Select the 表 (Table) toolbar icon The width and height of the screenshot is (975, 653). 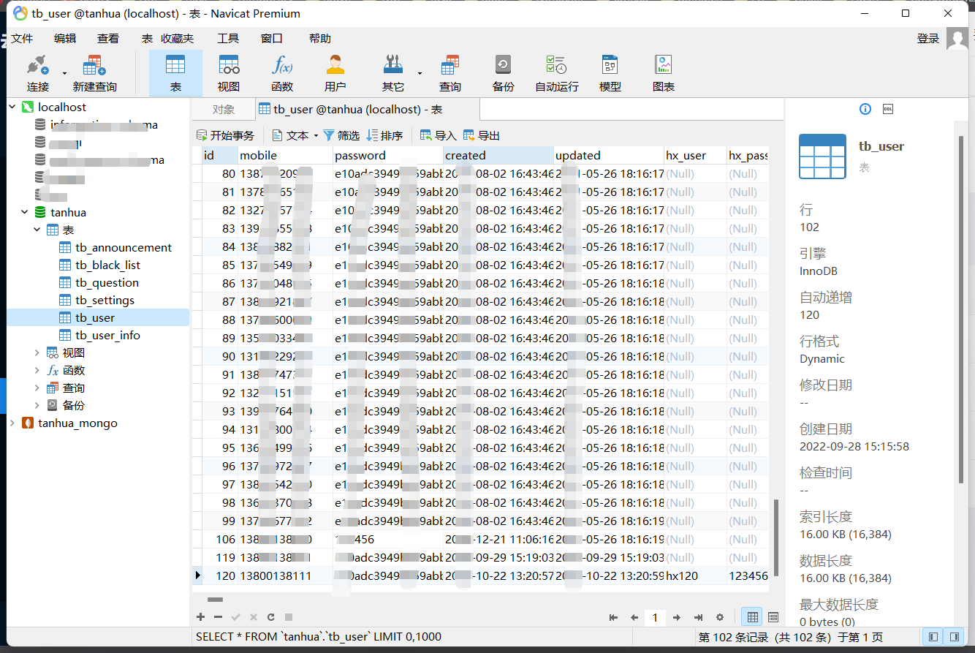[175, 74]
